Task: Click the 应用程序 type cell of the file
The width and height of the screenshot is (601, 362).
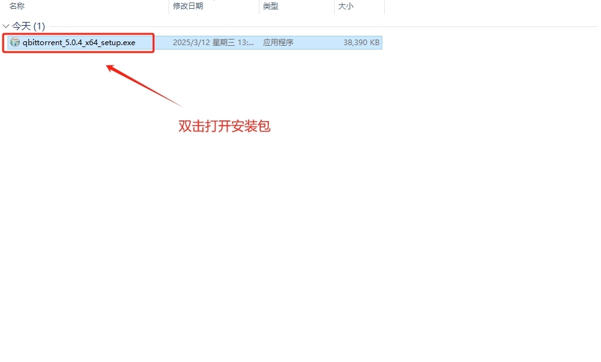Action: 282,43
